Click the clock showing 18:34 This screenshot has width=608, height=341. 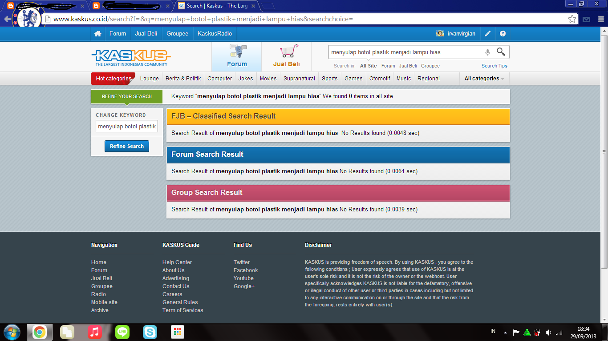pyautogui.click(x=583, y=329)
